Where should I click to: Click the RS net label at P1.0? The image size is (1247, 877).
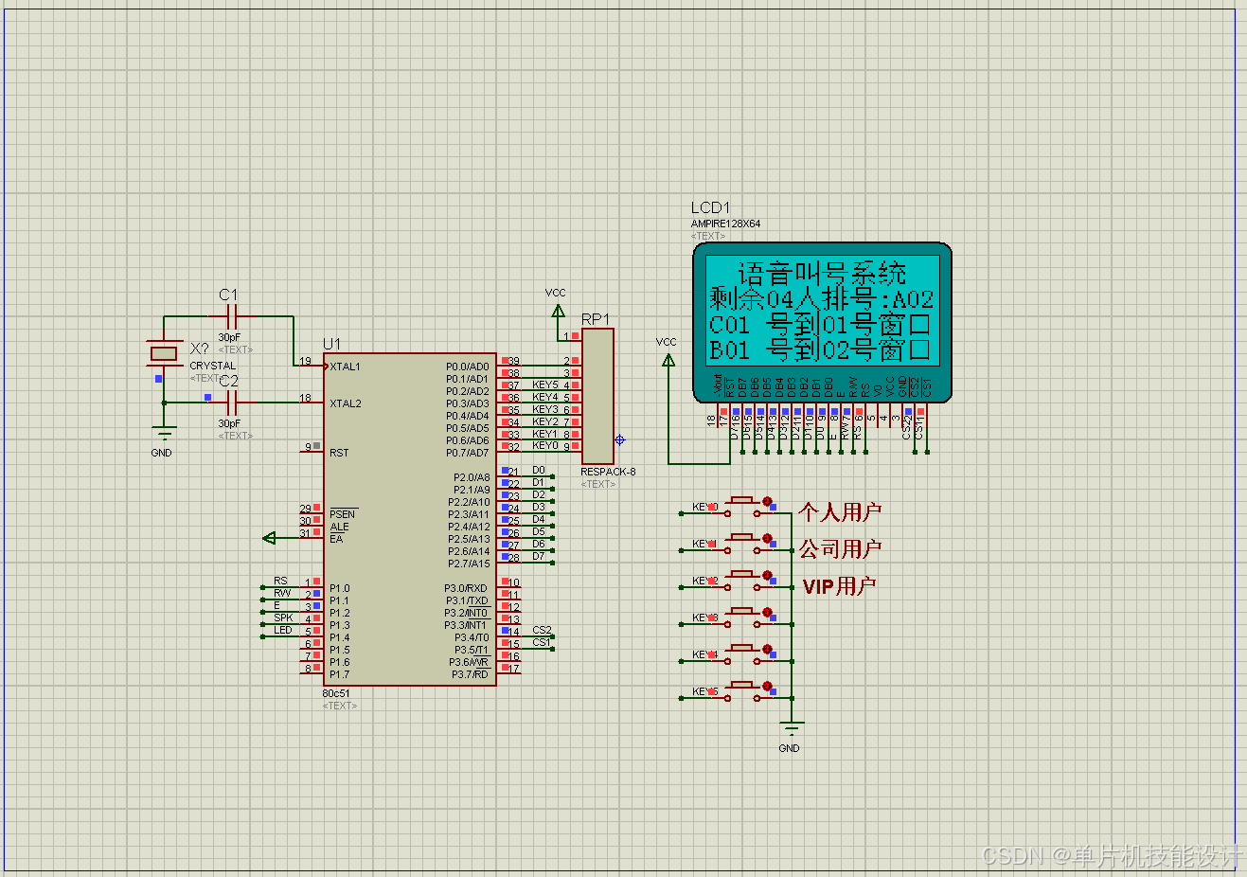[280, 581]
